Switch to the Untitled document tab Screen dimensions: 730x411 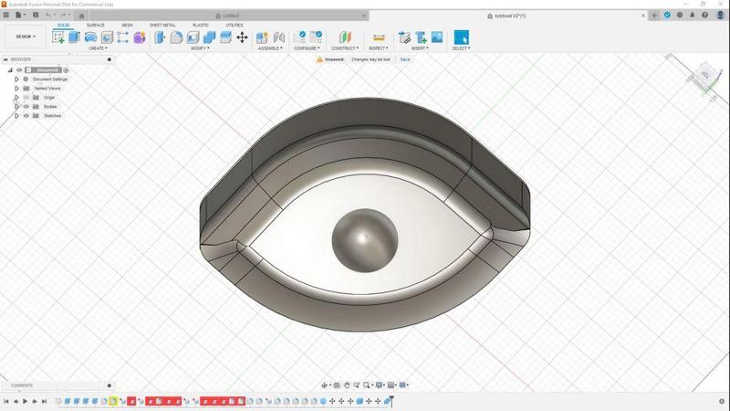point(228,16)
